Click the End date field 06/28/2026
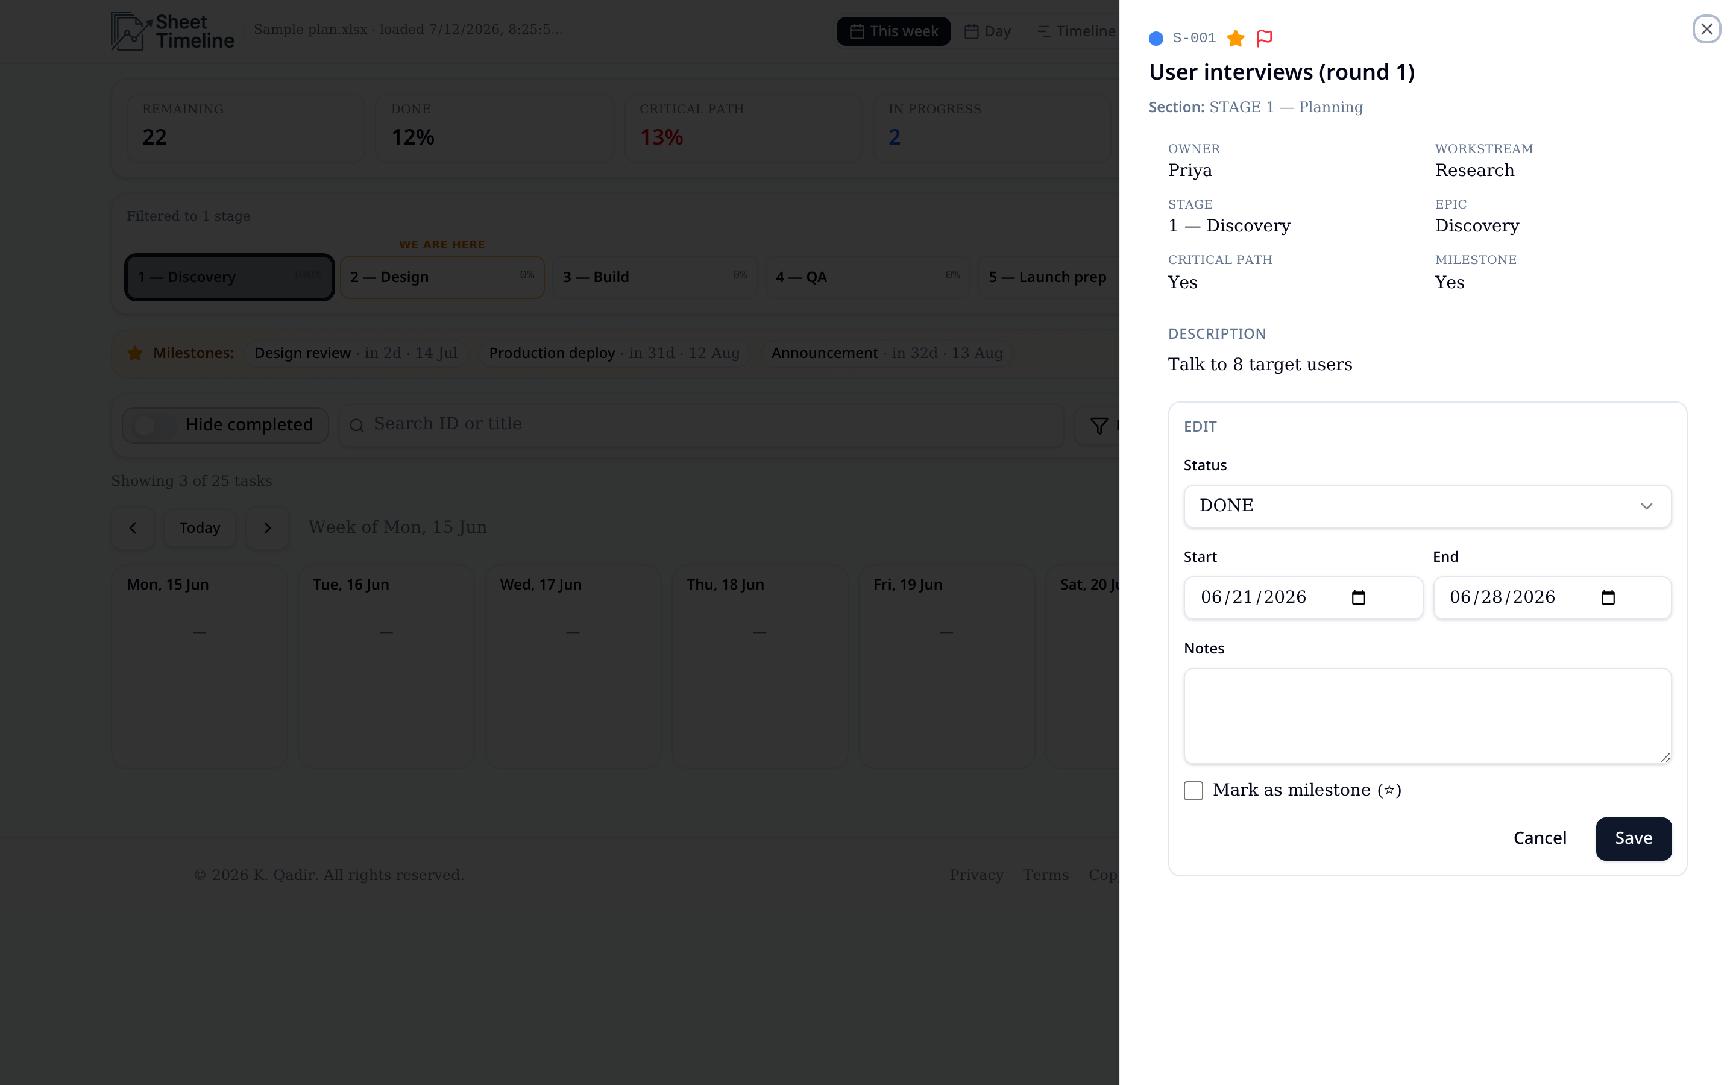The width and height of the screenshot is (1736, 1085). (1552, 597)
